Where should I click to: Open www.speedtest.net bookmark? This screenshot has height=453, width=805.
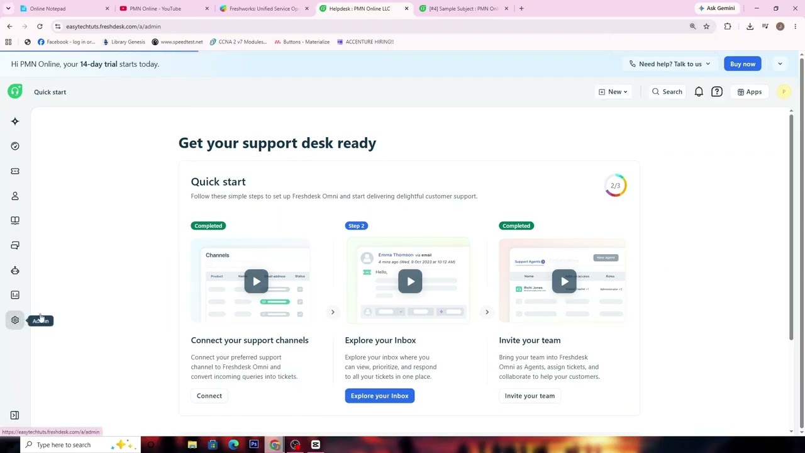[177, 42]
